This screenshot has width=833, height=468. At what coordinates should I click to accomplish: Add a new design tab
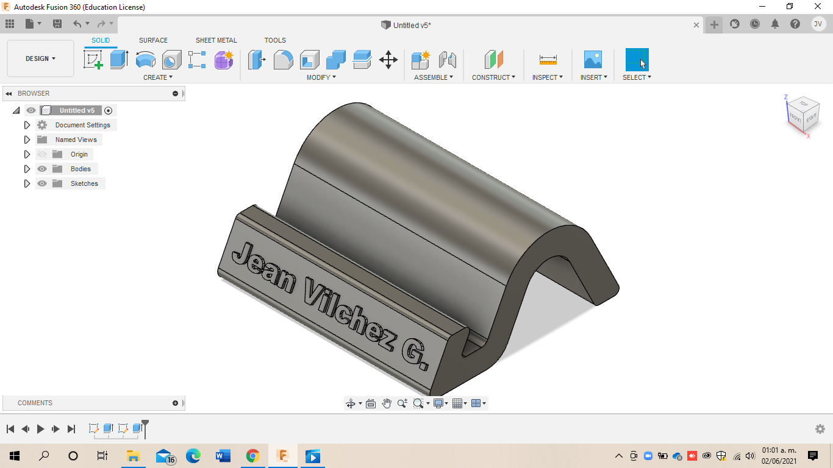(714, 24)
